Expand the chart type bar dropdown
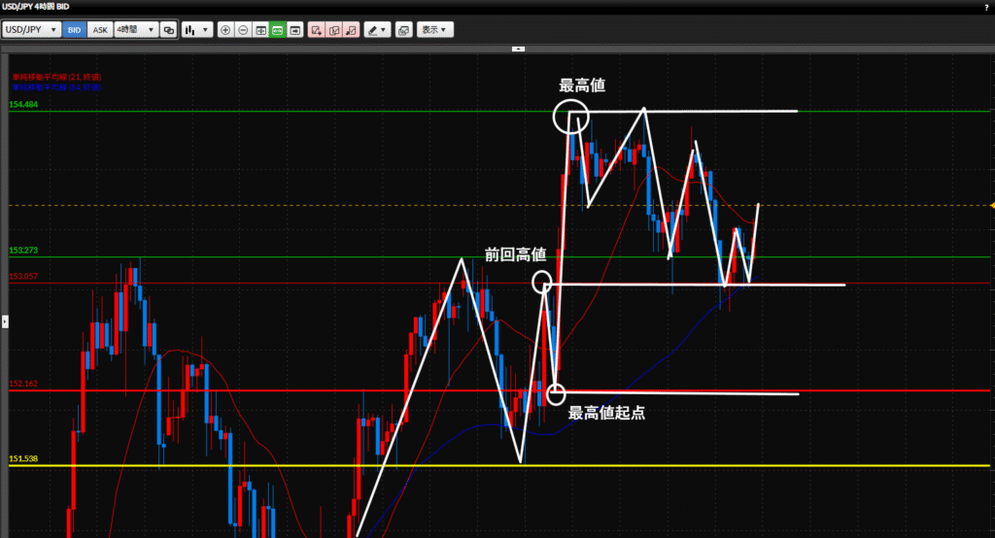 [197, 30]
